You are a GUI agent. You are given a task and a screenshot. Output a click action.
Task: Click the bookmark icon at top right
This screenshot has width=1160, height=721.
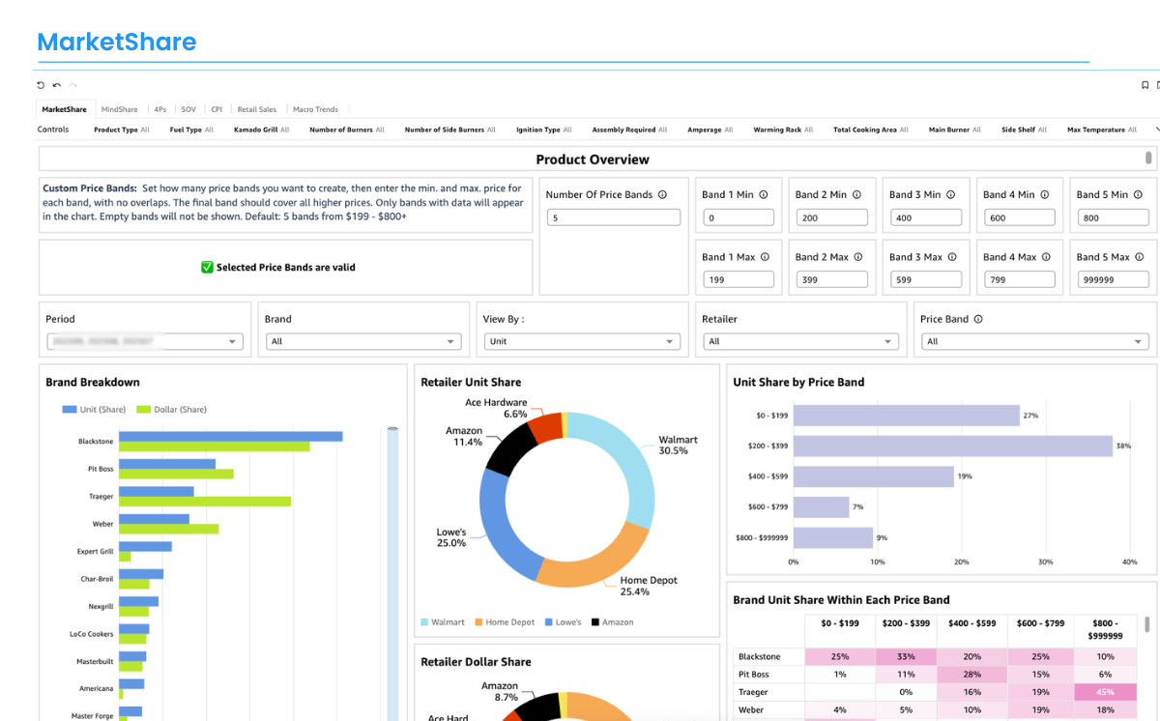[1145, 86]
